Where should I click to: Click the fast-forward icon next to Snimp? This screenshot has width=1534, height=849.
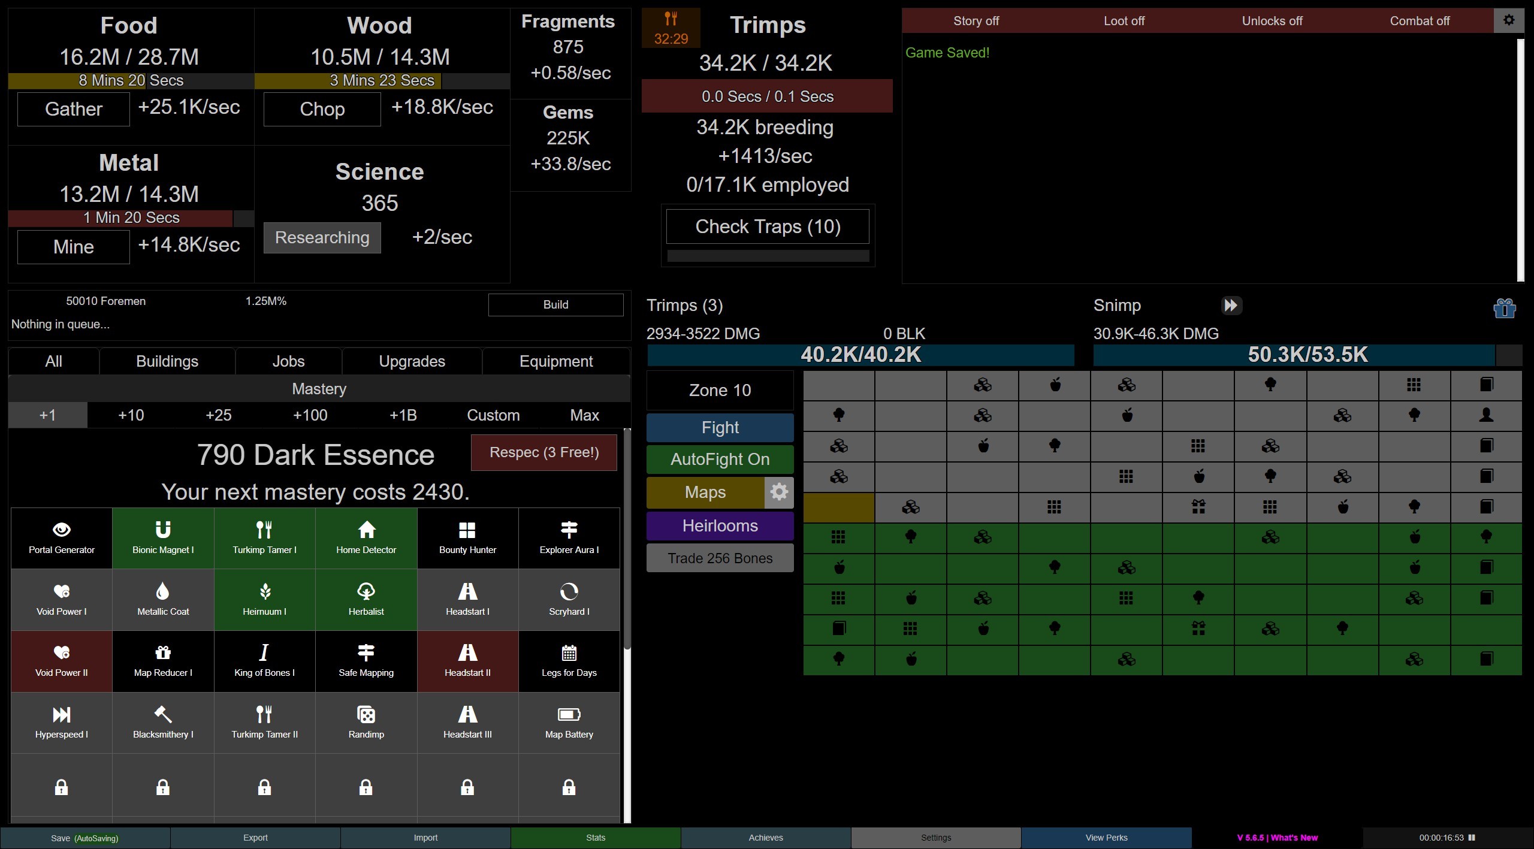pos(1231,306)
